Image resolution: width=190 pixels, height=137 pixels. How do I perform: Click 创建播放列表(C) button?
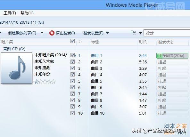click(22, 33)
